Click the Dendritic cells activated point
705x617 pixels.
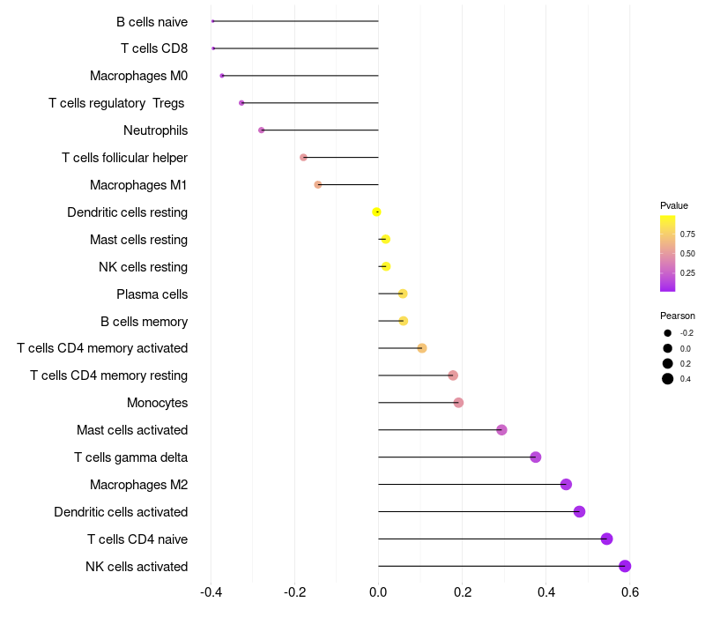pos(579,512)
